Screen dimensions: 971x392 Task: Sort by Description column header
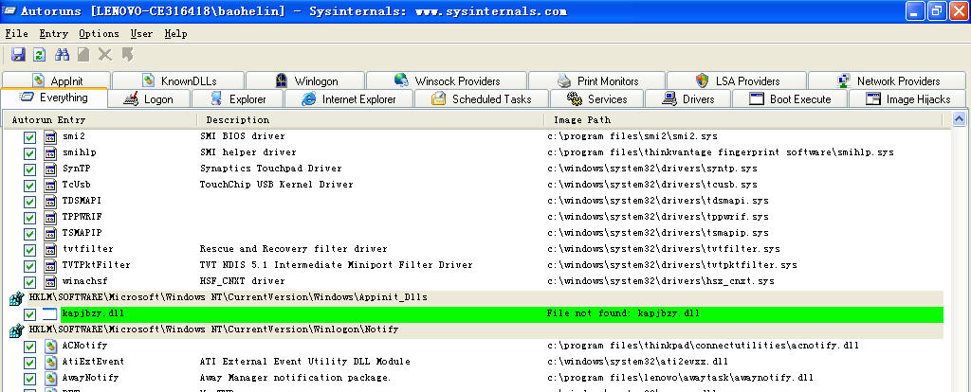[x=371, y=120]
